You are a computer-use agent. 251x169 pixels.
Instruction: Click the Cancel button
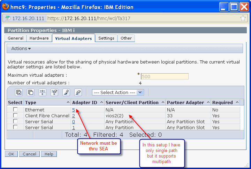(x=29, y=154)
